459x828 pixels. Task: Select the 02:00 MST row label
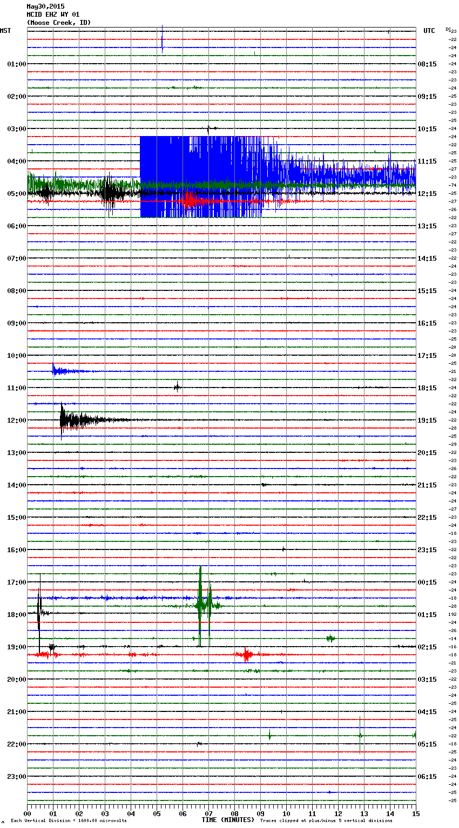(x=17, y=97)
